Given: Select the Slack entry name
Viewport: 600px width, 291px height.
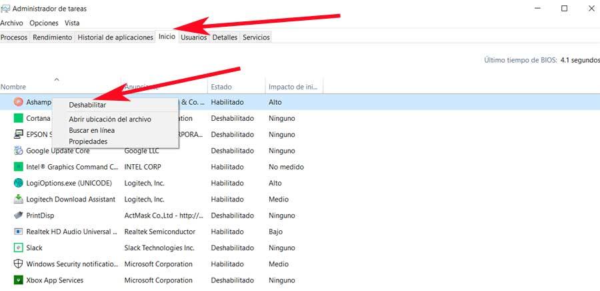Looking at the screenshot, I should [34, 248].
